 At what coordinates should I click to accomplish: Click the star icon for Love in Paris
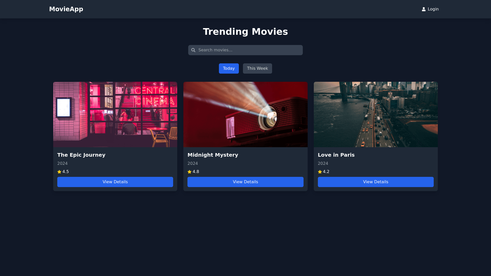click(320, 172)
